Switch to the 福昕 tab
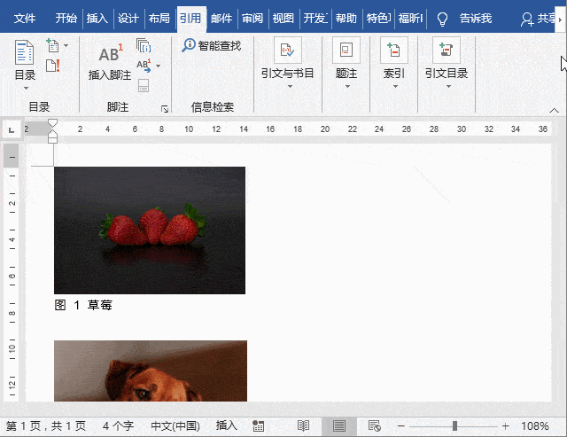This screenshot has width=567, height=437. [411, 18]
